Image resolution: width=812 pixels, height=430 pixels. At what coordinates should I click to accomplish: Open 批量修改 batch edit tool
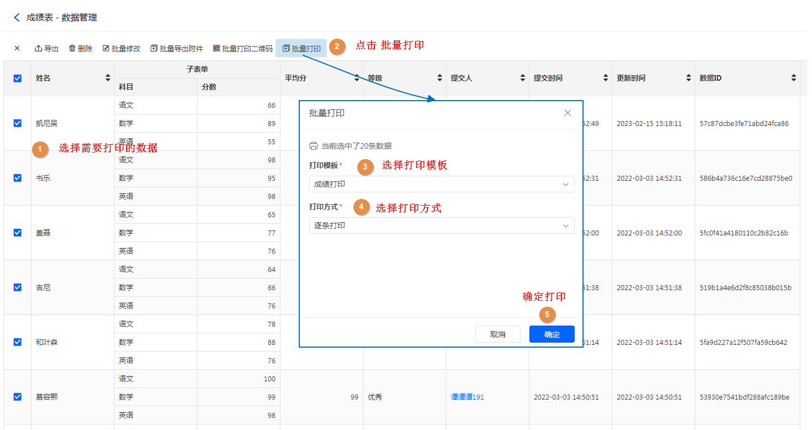(122, 49)
